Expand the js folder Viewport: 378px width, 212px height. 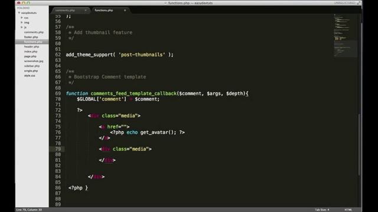pyautogui.click(x=21, y=27)
